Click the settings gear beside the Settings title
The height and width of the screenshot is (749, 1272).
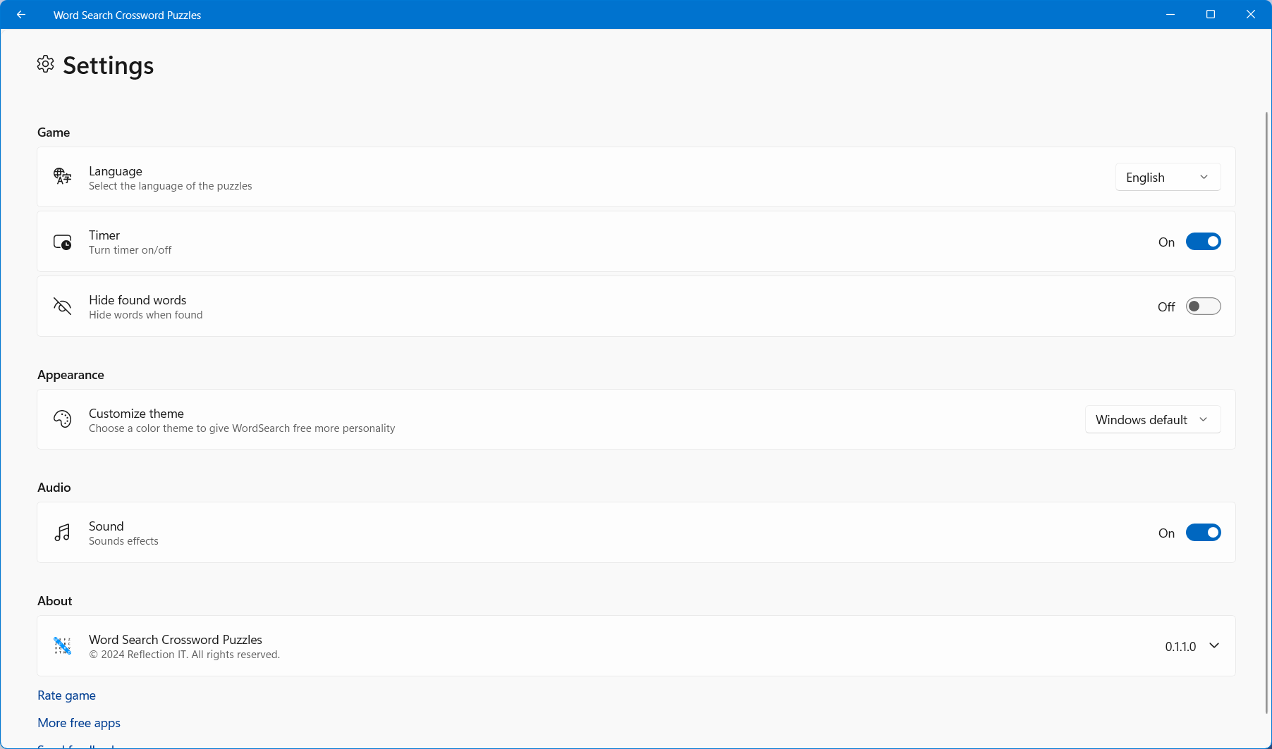pyautogui.click(x=45, y=64)
